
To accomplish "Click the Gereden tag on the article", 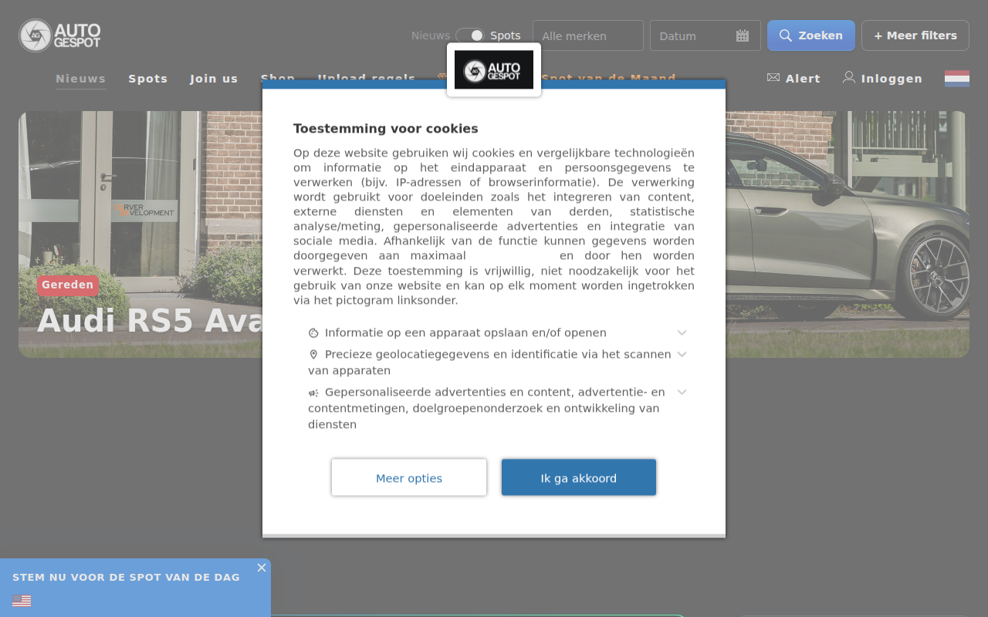I will (68, 285).
